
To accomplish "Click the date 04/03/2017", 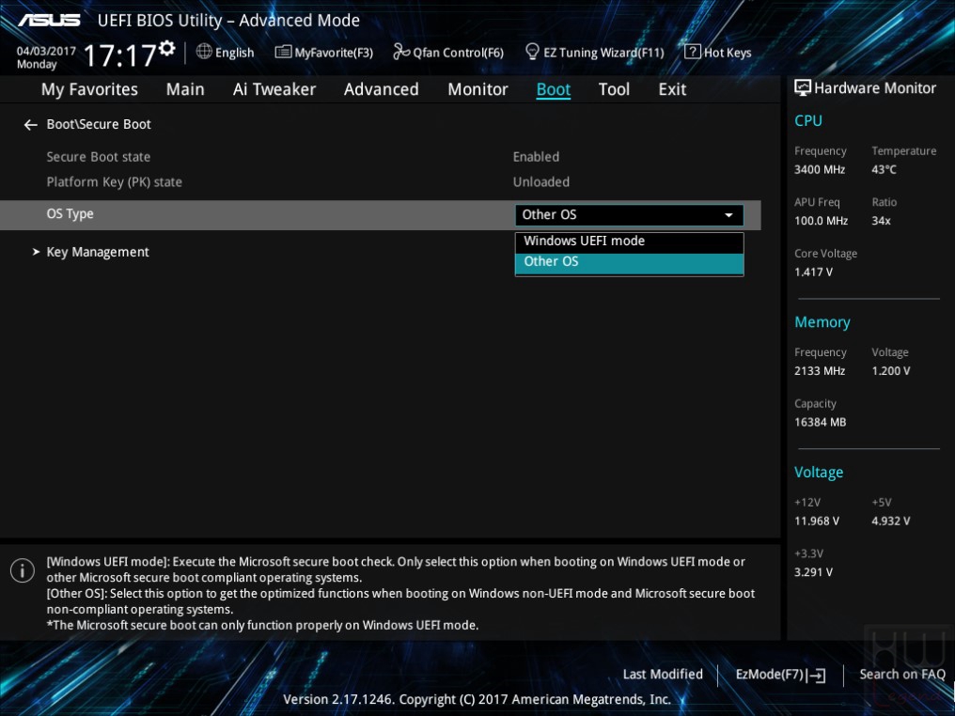I will pos(46,51).
